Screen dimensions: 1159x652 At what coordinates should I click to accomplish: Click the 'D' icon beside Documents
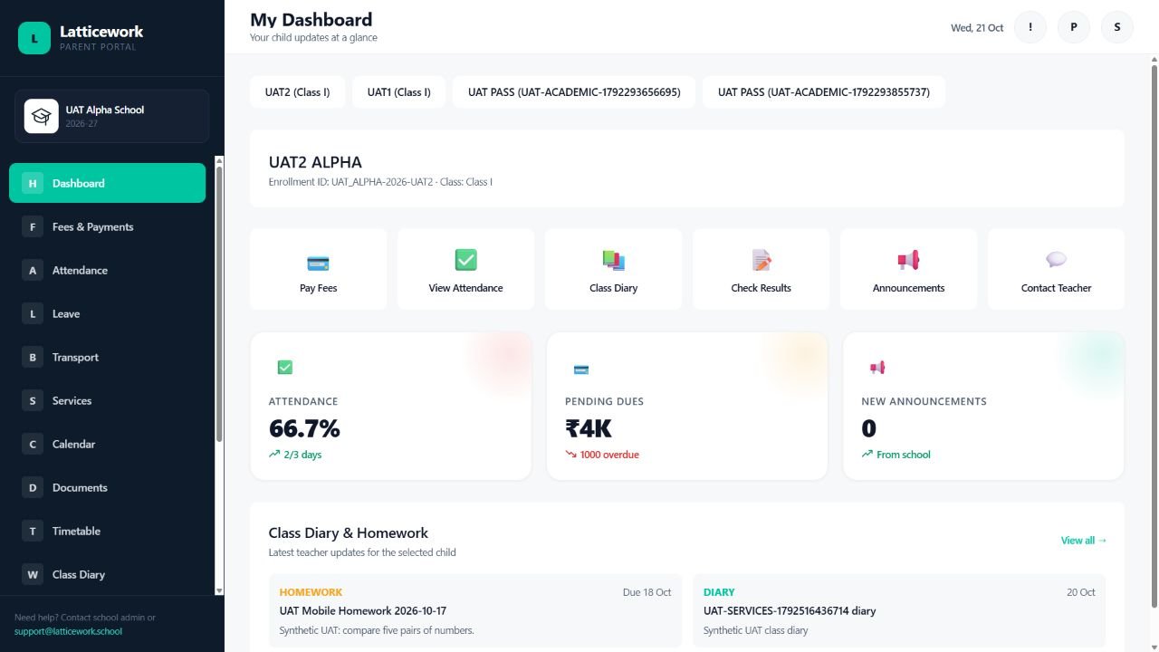pyautogui.click(x=33, y=487)
